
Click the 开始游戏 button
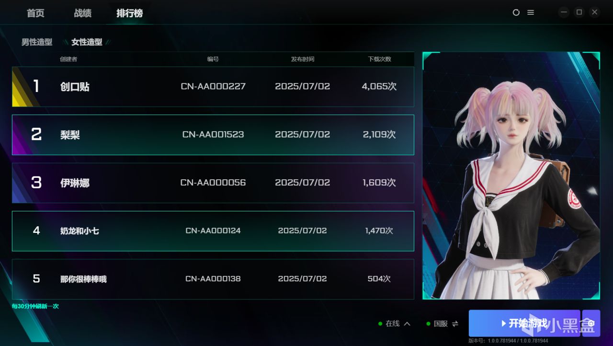pos(524,323)
